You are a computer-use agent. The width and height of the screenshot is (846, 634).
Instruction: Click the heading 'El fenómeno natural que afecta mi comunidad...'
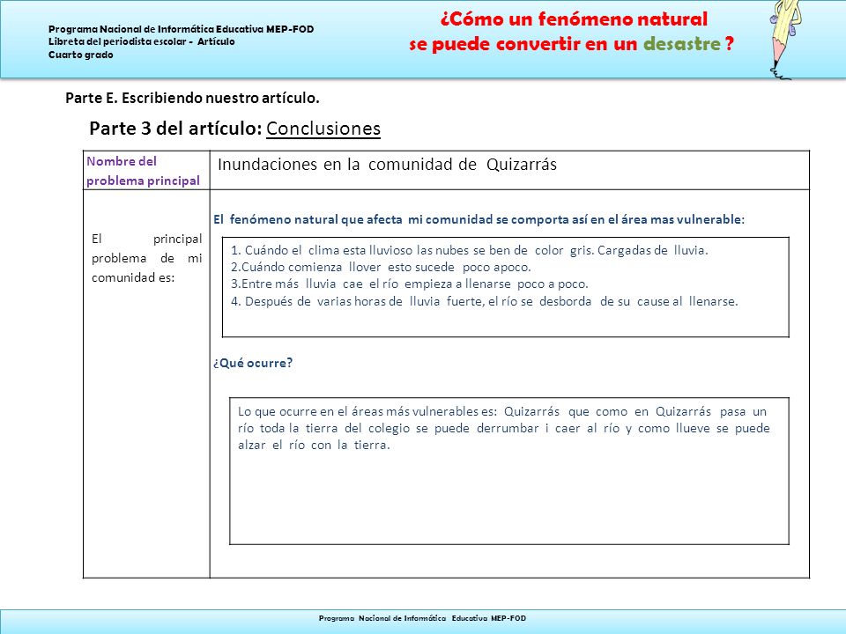click(479, 219)
